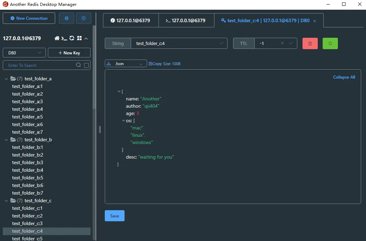366x241 pixels.
Task: Open the Redis console from the sidebar
Action: (64, 38)
